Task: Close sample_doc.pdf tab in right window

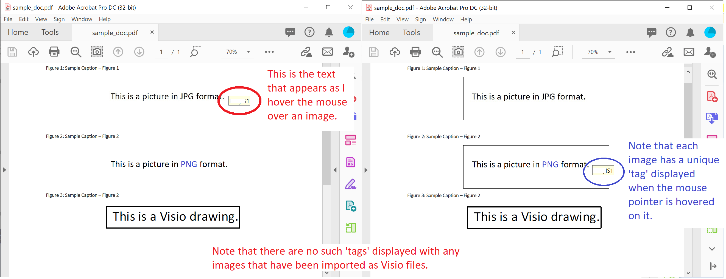Action: click(513, 32)
